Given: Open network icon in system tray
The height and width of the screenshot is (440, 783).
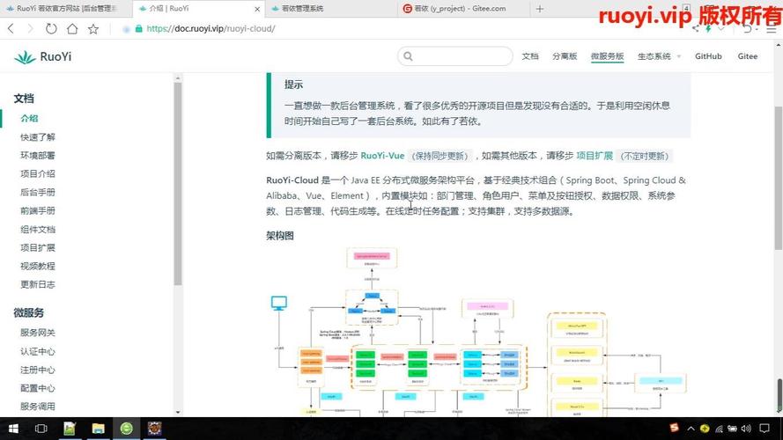Looking at the screenshot, I should pos(719,429).
